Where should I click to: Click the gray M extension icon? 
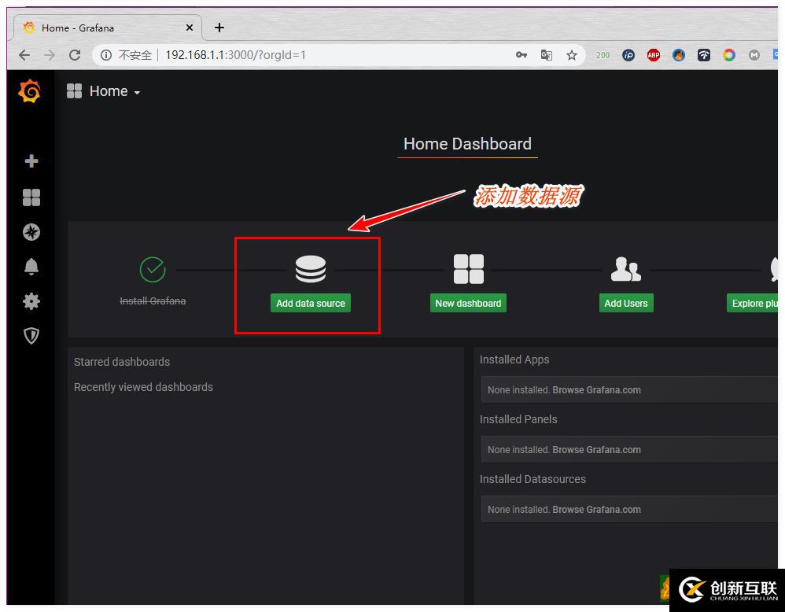click(x=754, y=55)
